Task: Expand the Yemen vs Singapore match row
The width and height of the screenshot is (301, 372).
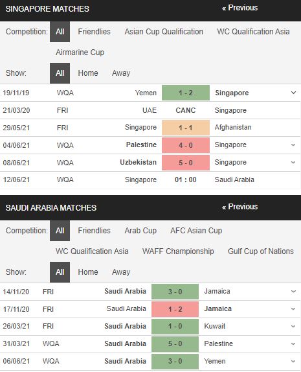Action: (293, 93)
